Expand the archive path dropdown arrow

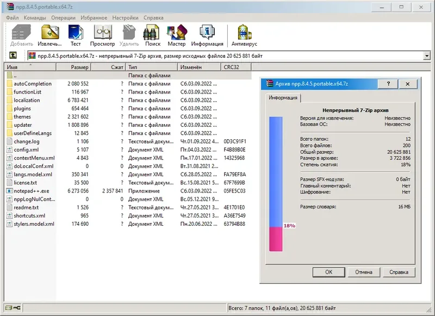(x=427, y=56)
